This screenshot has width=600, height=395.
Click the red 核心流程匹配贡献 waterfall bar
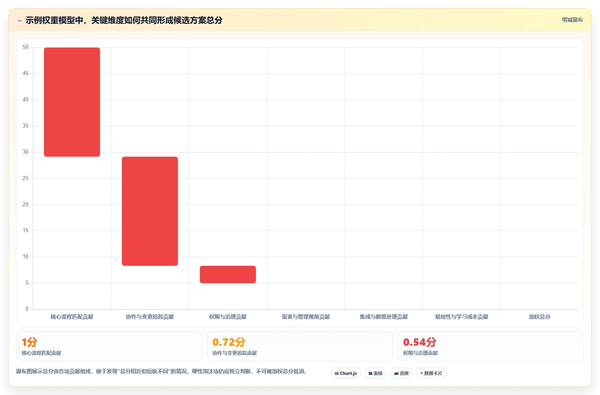coord(72,102)
